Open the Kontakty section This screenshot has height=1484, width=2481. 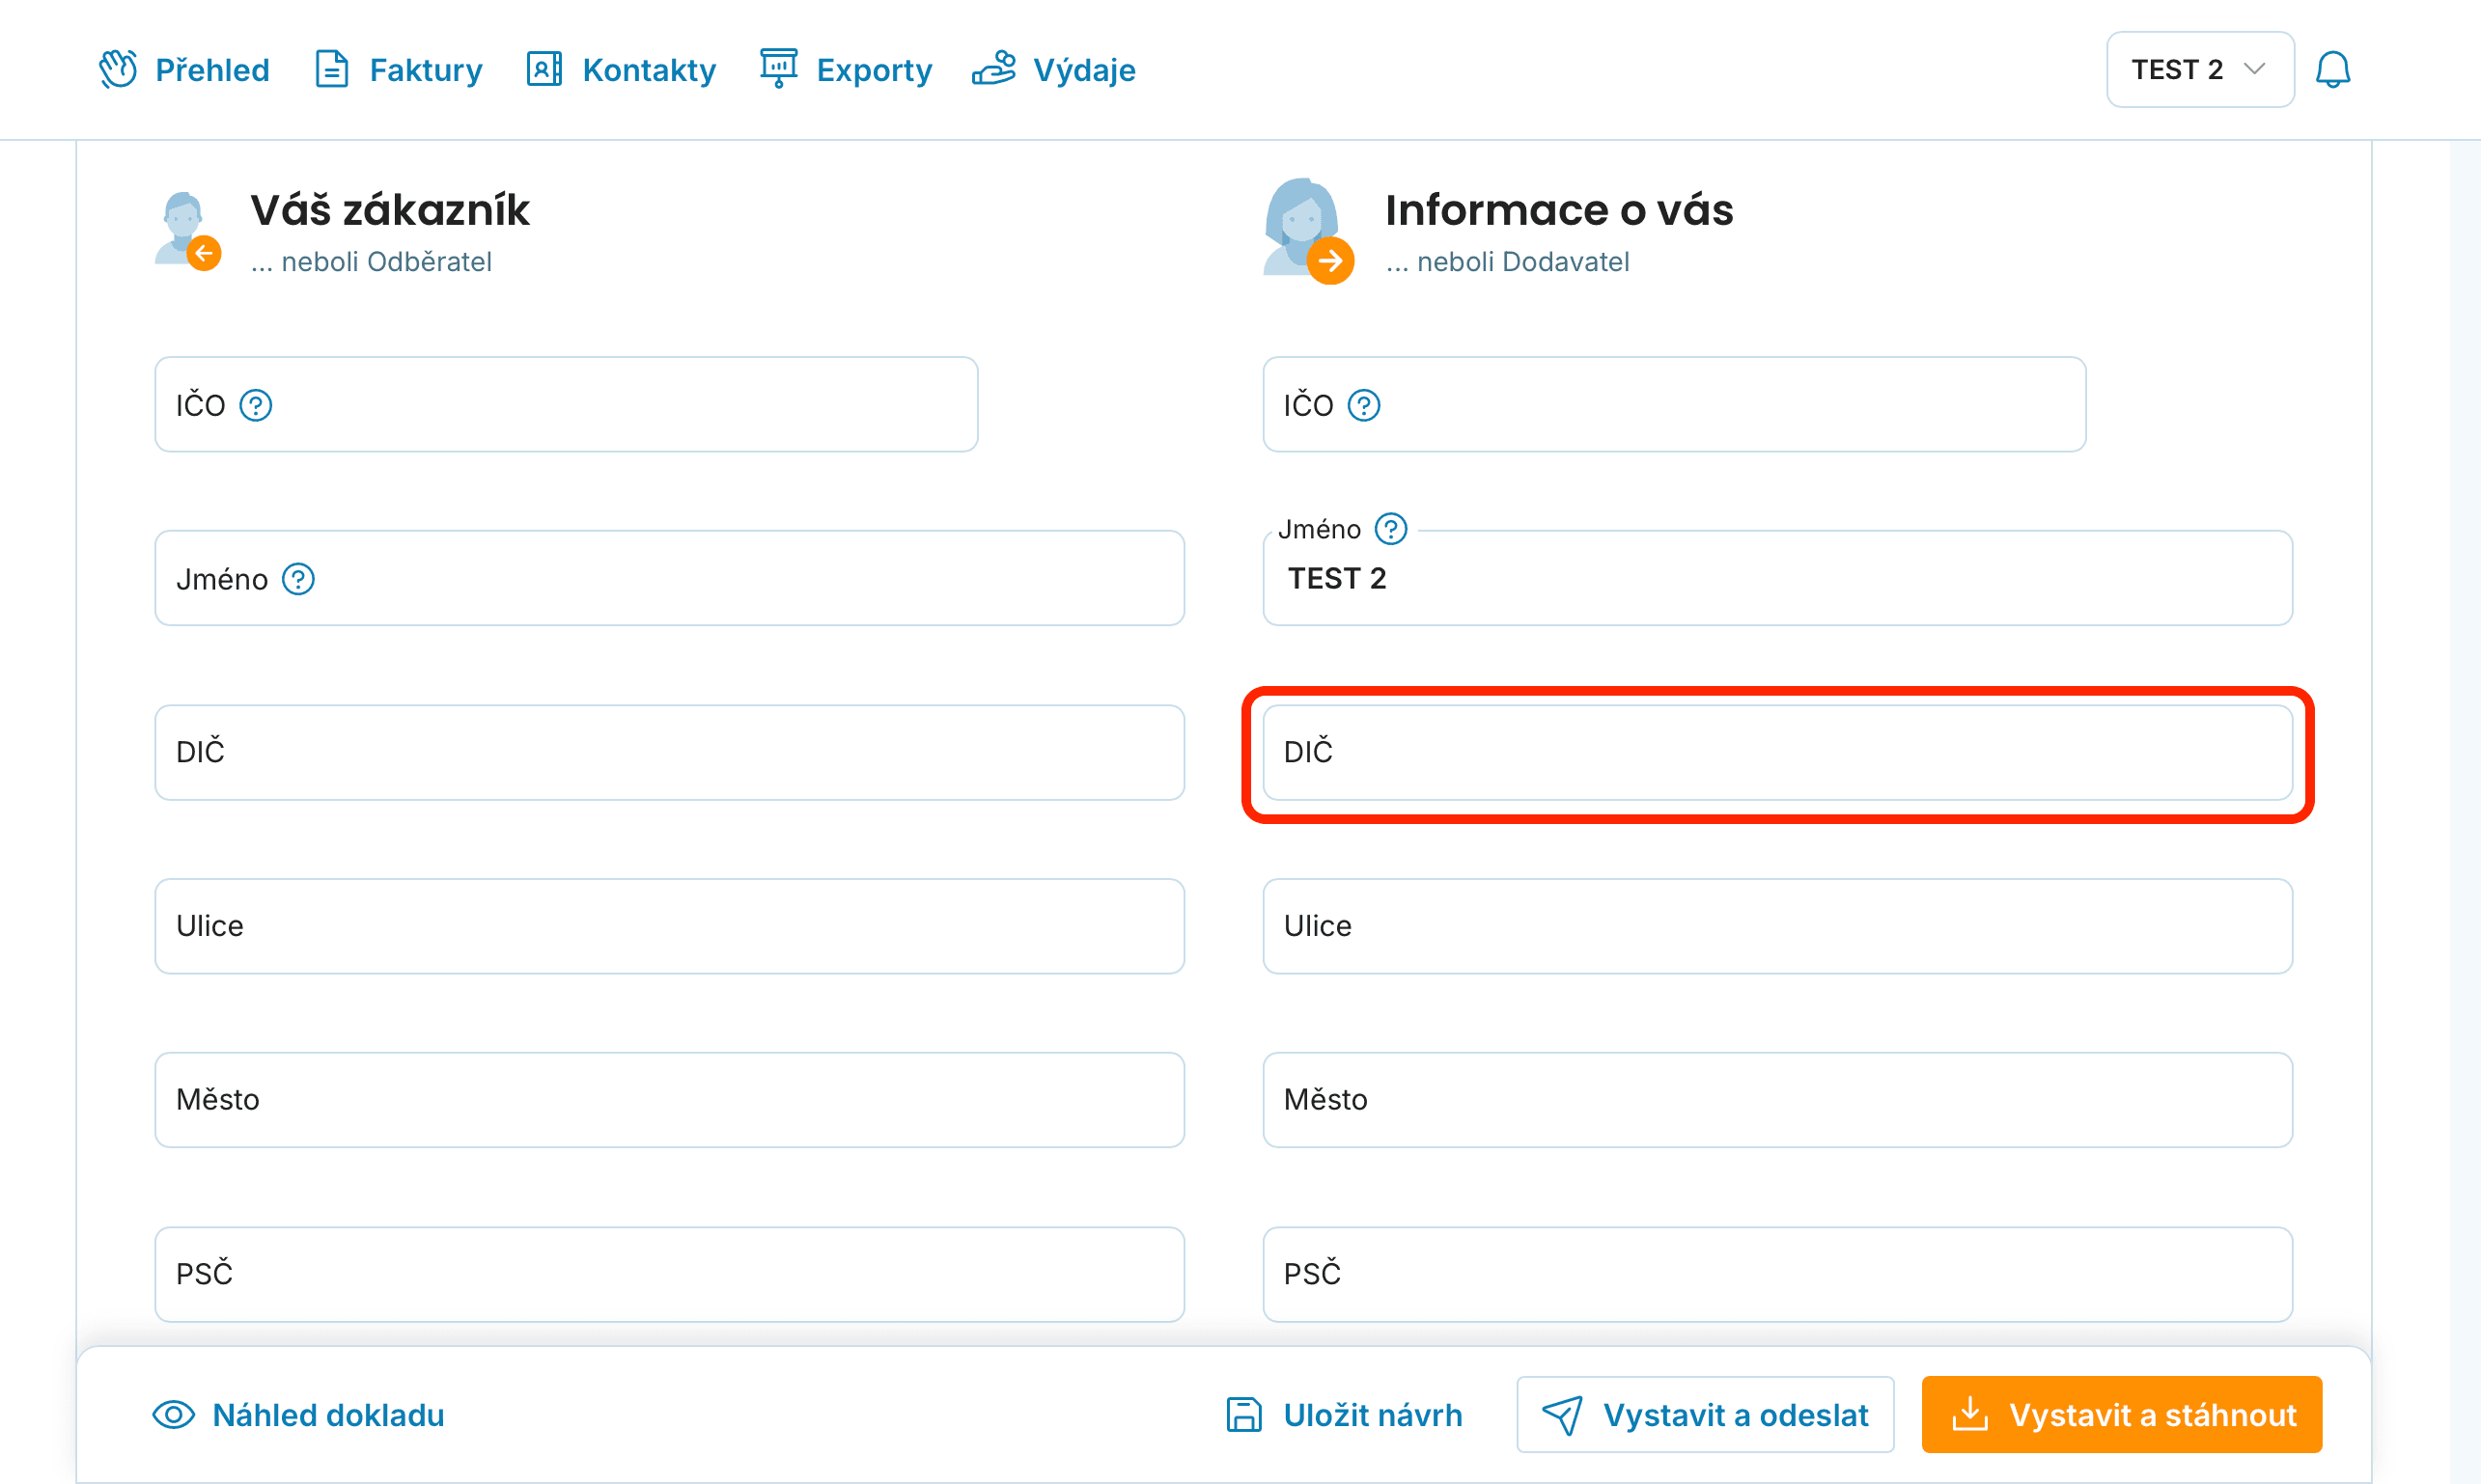click(x=622, y=69)
